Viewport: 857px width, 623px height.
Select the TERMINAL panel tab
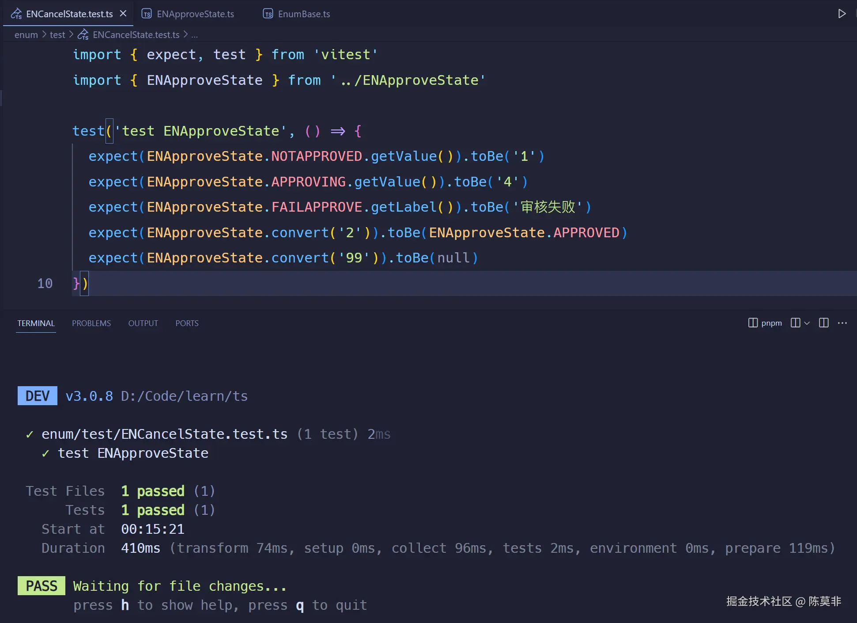(36, 323)
